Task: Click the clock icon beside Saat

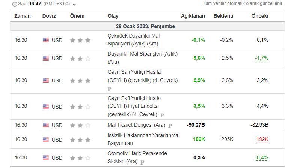Action: tap(15, 4)
